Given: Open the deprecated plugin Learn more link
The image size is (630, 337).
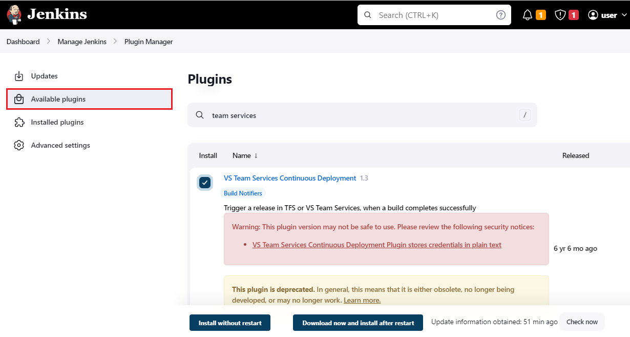Looking at the screenshot, I should (362, 300).
